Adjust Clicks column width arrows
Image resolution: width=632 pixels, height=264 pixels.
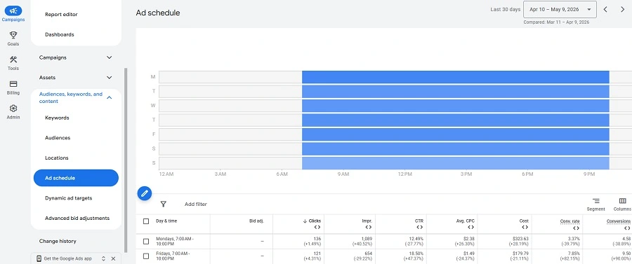317,228
